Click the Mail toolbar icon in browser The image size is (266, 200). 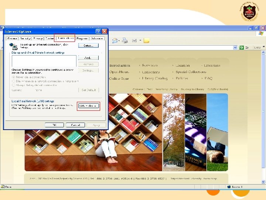pos(115,41)
